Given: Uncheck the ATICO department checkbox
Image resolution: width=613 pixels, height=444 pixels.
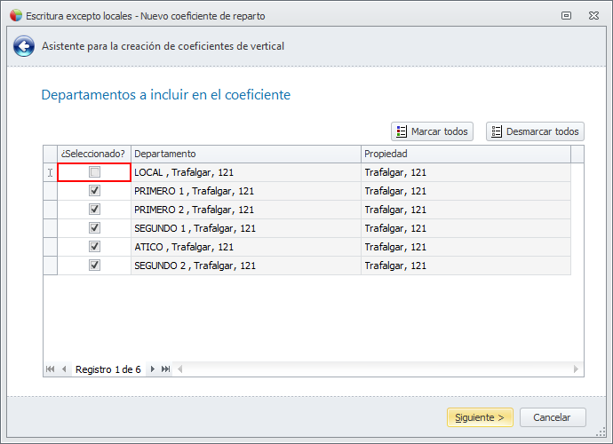Looking at the screenshot, I should (x=95, y=247).
